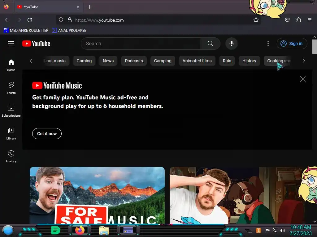This screenshot has width=317, height=237.
Task: Select the Cooking shows chip
Action: click(x=278, y=61)
